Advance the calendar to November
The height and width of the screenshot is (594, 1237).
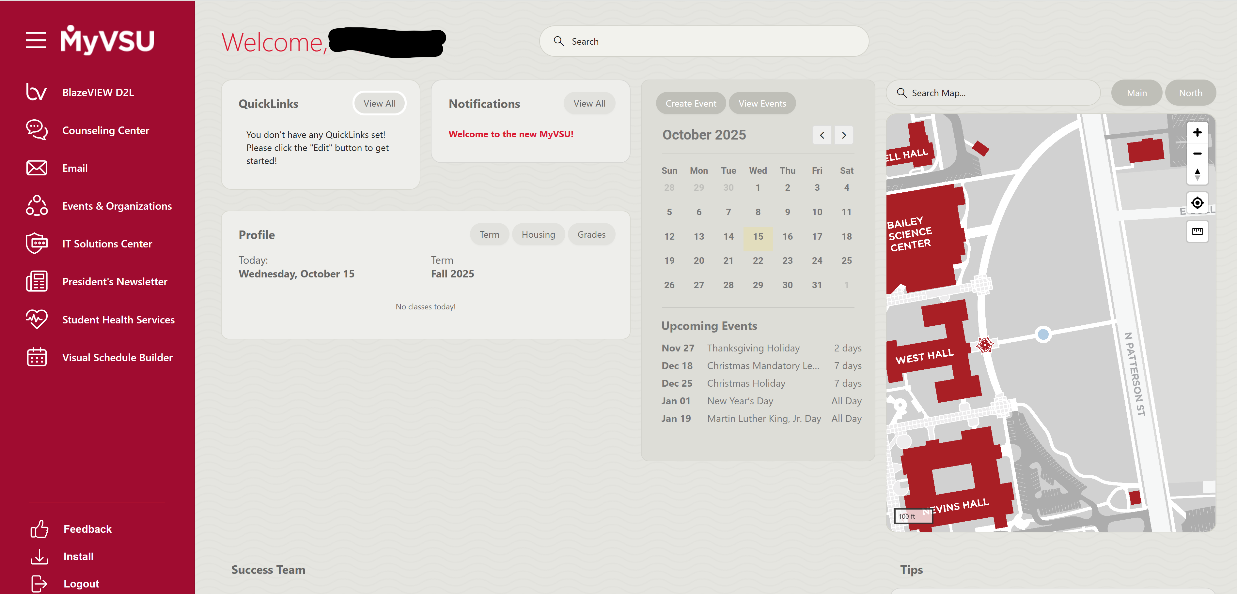click(844, 135)
